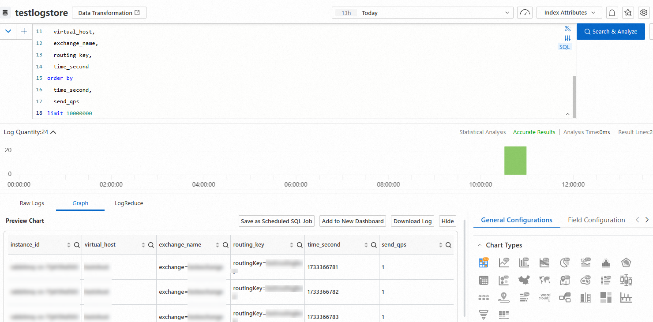Search within the virtual_host column
This screenshot has width=653, height=322.
[x=151, y=245]
